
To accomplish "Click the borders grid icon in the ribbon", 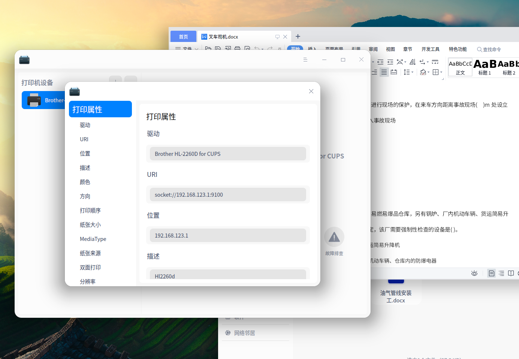I will click(x=436, y=72).
